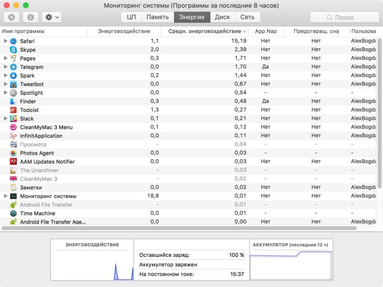
Task: Click the quit process X toolbar button
Action: pos(11,17)
